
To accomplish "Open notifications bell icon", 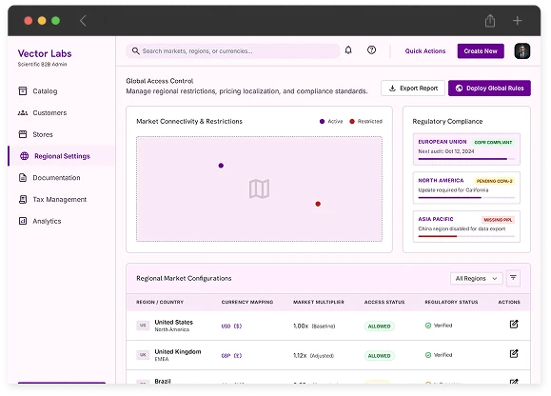I will [x=348, y=50].
